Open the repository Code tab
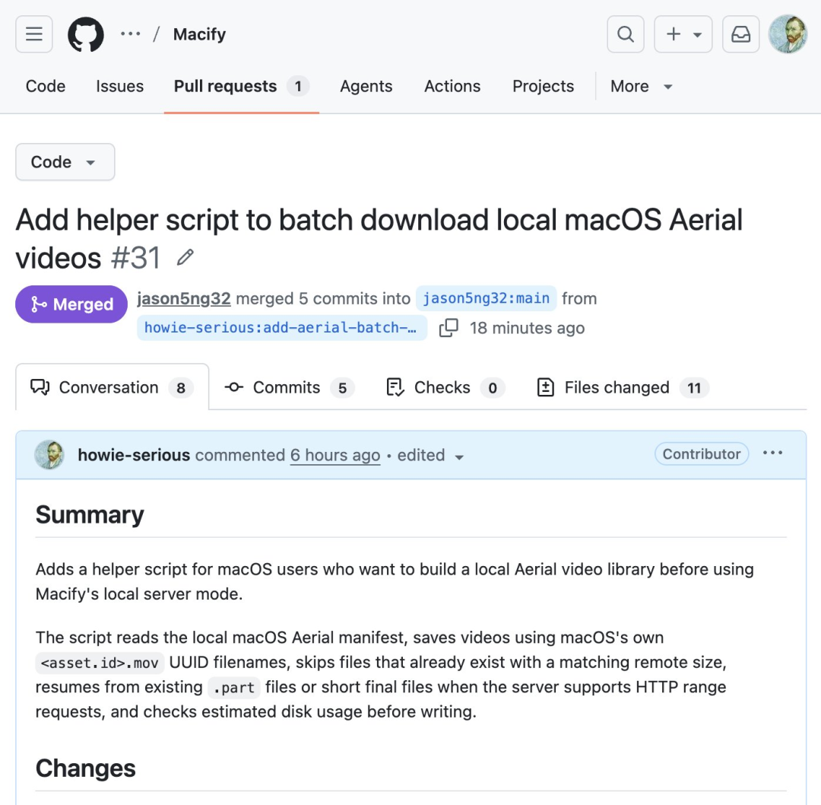Screen dimensions: 821x805 click(46, 86)
